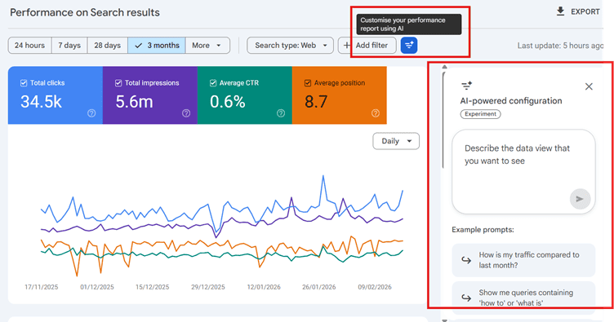Click the Add filter button
Viewport: 614px width, 322px height.
point(367,46)
